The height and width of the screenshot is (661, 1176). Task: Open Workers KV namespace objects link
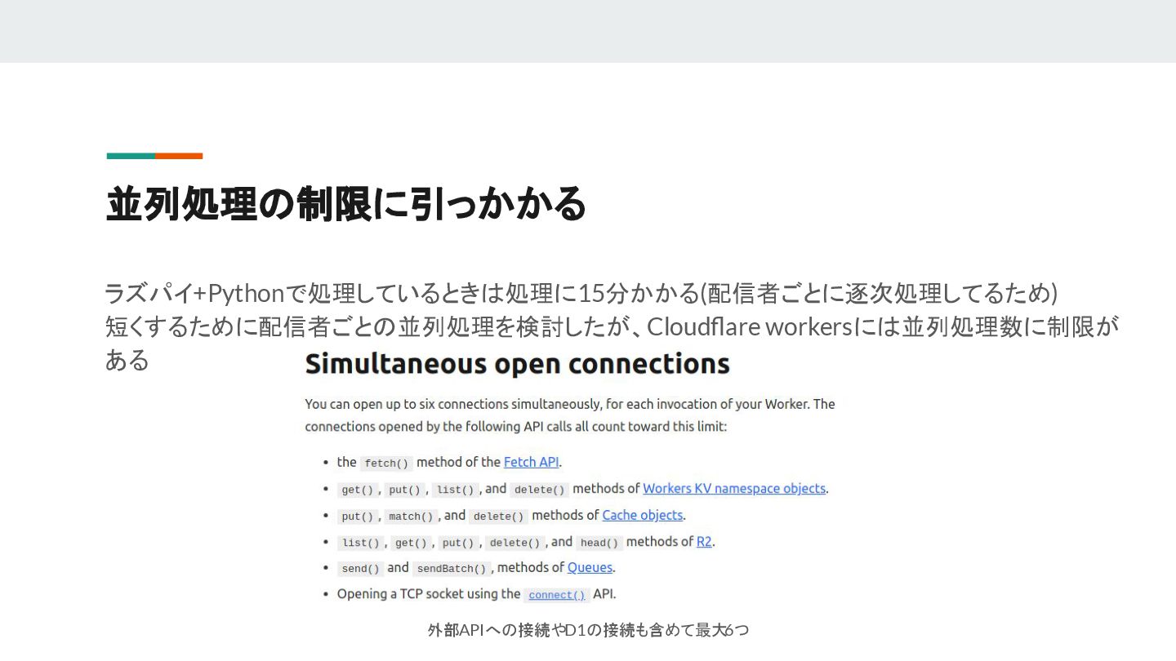tap(734, 488)
